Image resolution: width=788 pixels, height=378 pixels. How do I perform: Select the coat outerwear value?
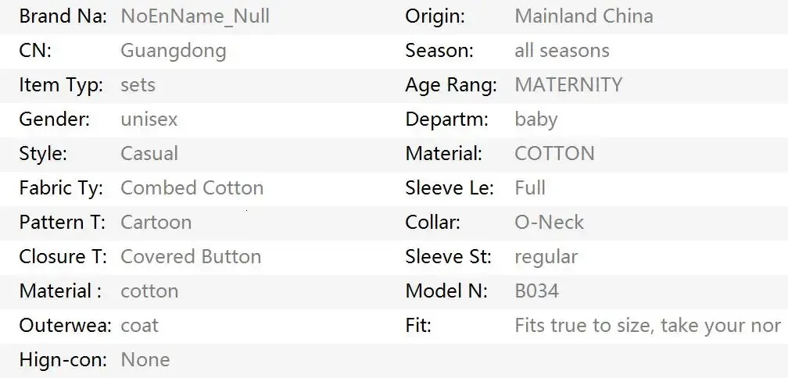[x=139, y=326]
